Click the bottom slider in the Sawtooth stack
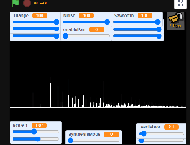The height and width of the screenshot is (145, 190). click(138, 36)
